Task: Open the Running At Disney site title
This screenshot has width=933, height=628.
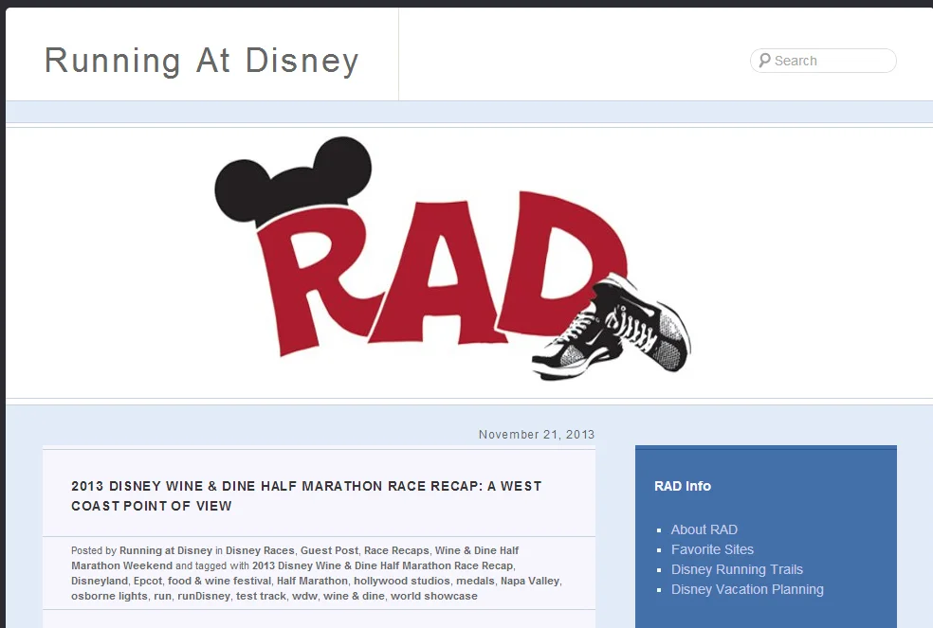Action: click(202, 61)
